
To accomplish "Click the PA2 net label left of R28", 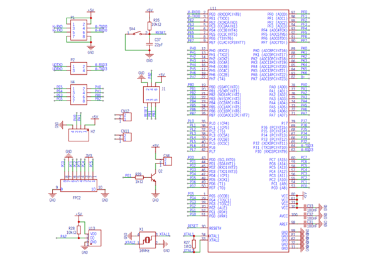I will (x=63, y=236).
